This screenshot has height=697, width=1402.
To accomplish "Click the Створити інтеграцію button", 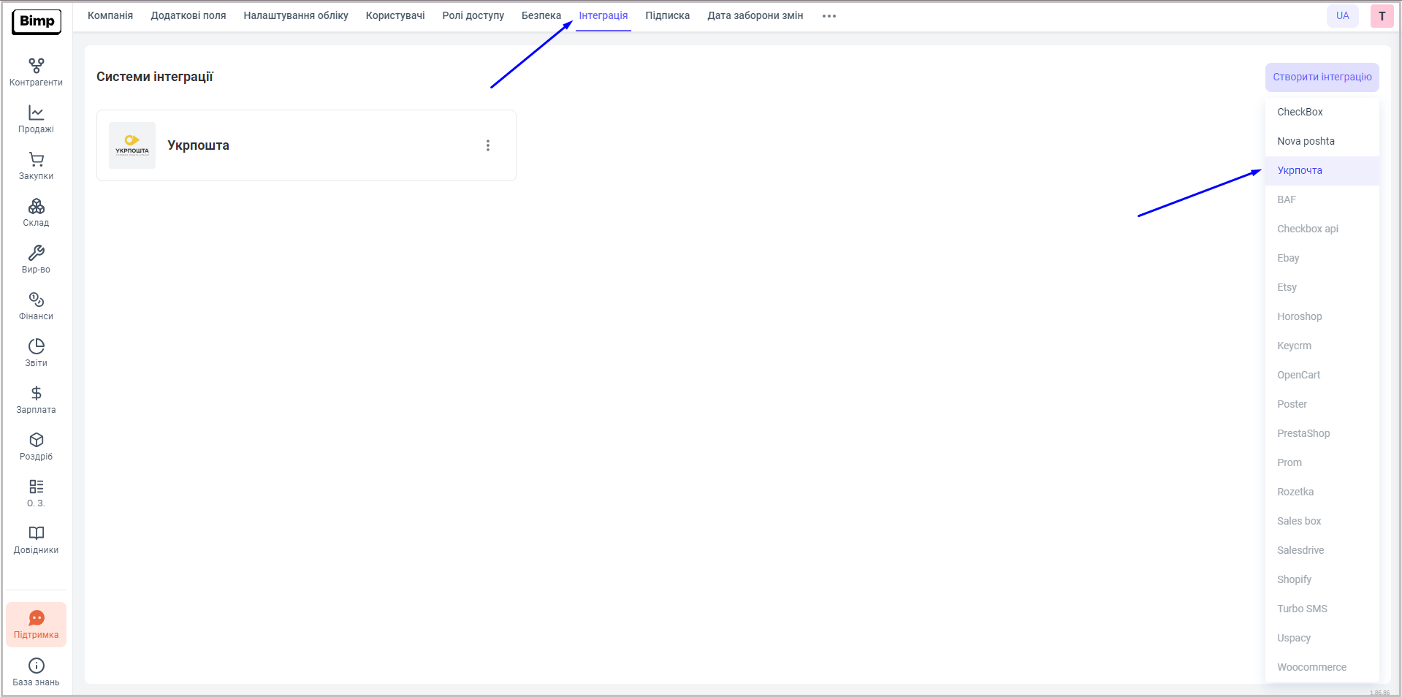I will coord(1322,77).
